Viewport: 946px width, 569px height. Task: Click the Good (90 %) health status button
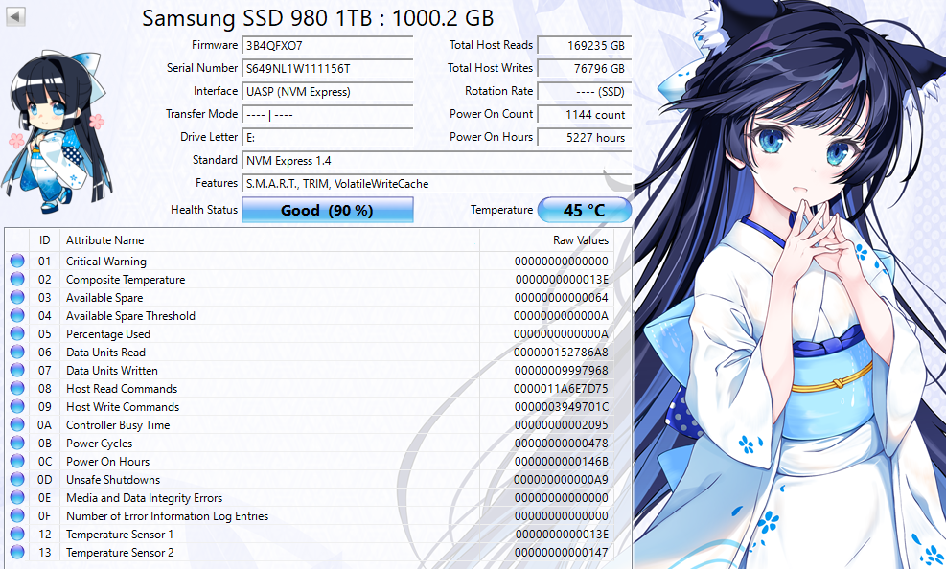coord(327,210)
